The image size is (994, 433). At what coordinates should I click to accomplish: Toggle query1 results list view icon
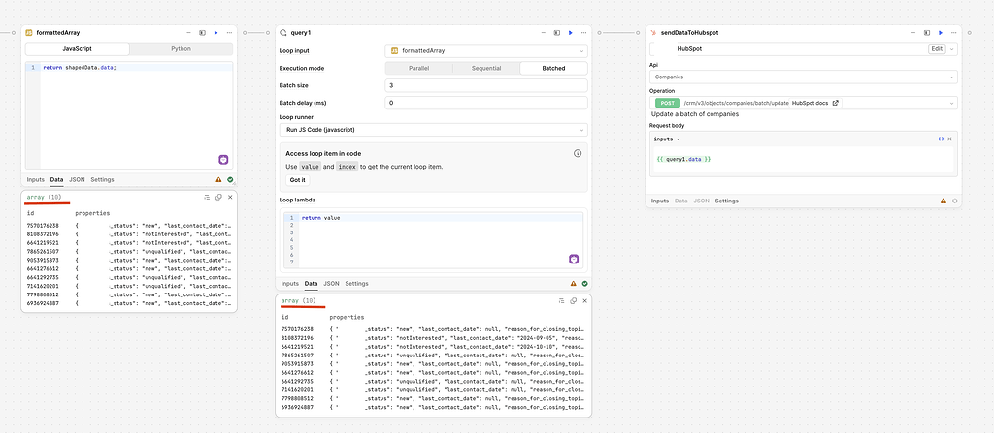click(x=561, y=300)
